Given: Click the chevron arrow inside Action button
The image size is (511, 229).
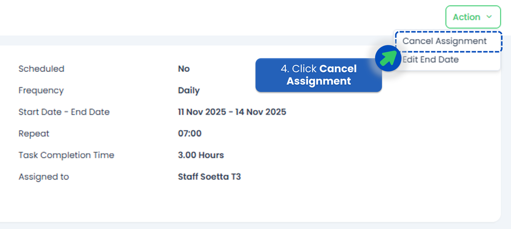Looking at the screenshot, I should pyautogui.click(x=489, y=17).
